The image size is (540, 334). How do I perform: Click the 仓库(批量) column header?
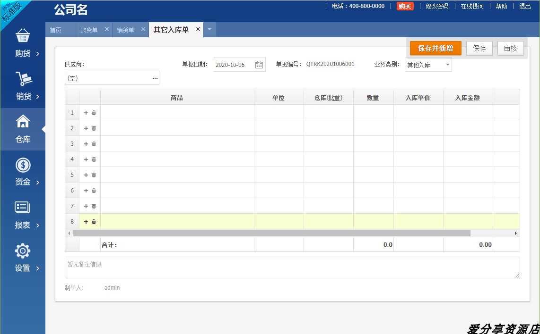[328, 98]
